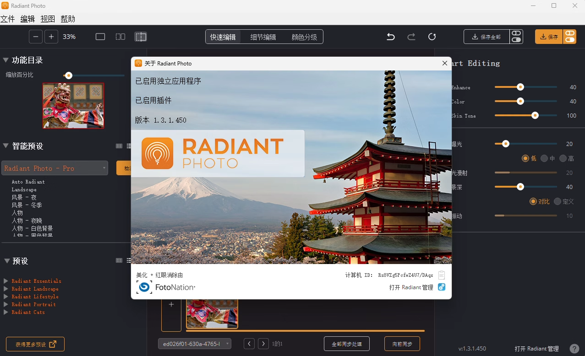Open the 视图 menu
This screenshot has height=356, width=585.
(47, 18)
